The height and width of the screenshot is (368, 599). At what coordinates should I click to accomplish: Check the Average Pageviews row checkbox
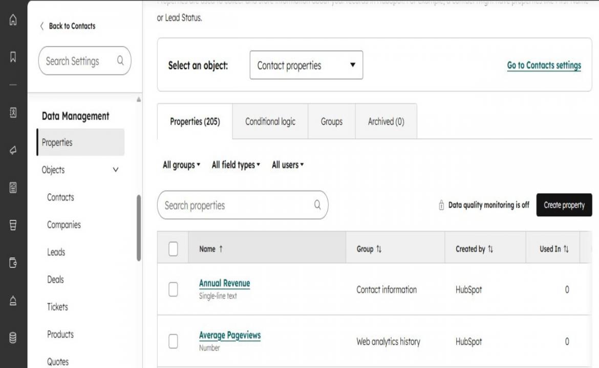(173, 341)
